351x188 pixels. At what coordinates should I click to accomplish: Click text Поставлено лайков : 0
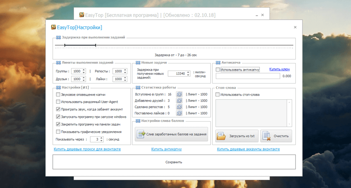pos(152,113)
